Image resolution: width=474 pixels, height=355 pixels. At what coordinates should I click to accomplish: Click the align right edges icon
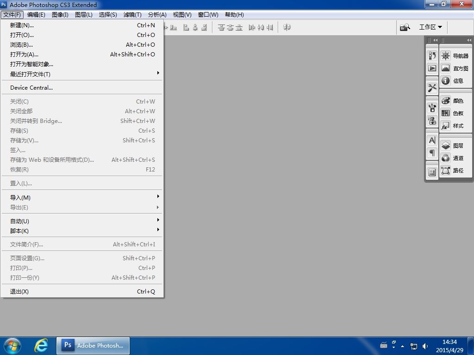204,27
